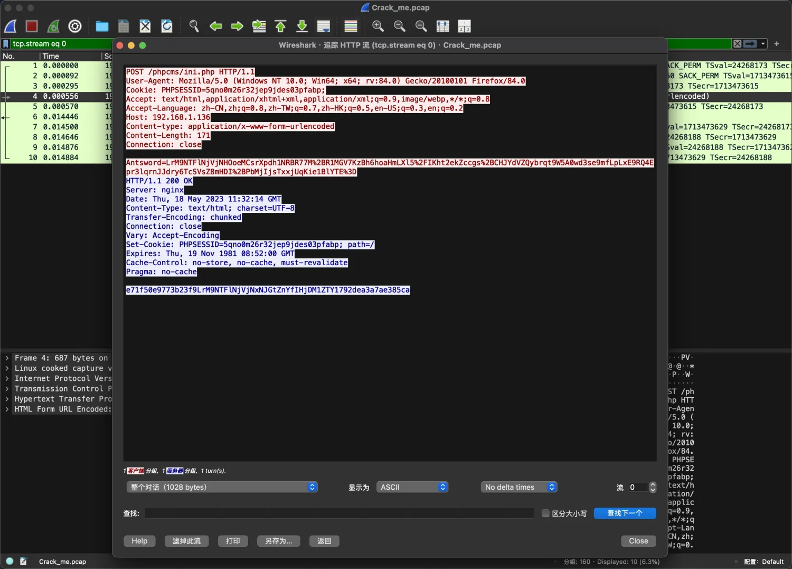
Task: Restart current capture with the green fin icon
Action: (53, 26)
